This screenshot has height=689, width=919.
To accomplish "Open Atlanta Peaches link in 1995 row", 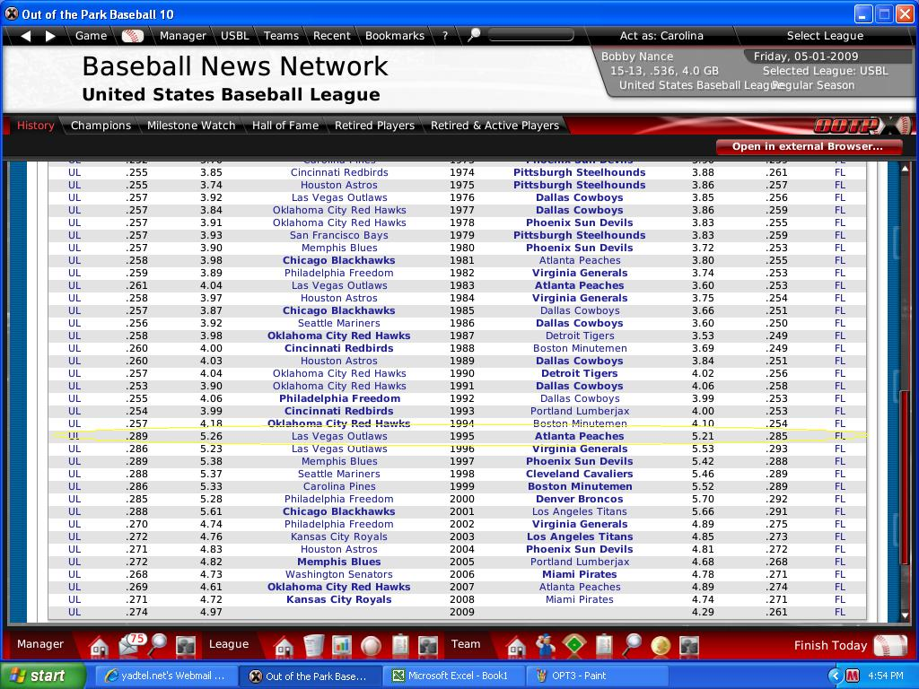I will (579, 436).
